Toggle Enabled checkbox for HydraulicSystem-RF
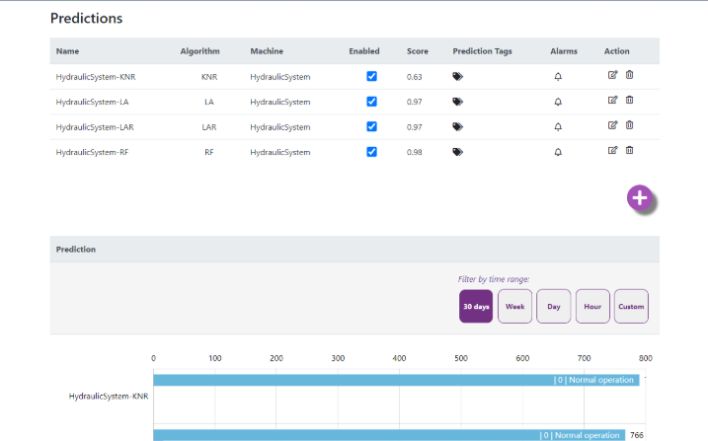Screen dimensions: 708x441 coord(371,151)
